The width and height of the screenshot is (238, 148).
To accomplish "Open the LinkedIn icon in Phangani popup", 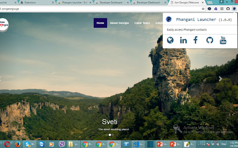I will (183, 40).
